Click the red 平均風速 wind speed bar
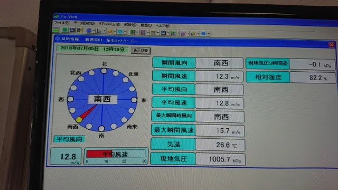This screenshot has height=190, width=338. pos(99,154)
